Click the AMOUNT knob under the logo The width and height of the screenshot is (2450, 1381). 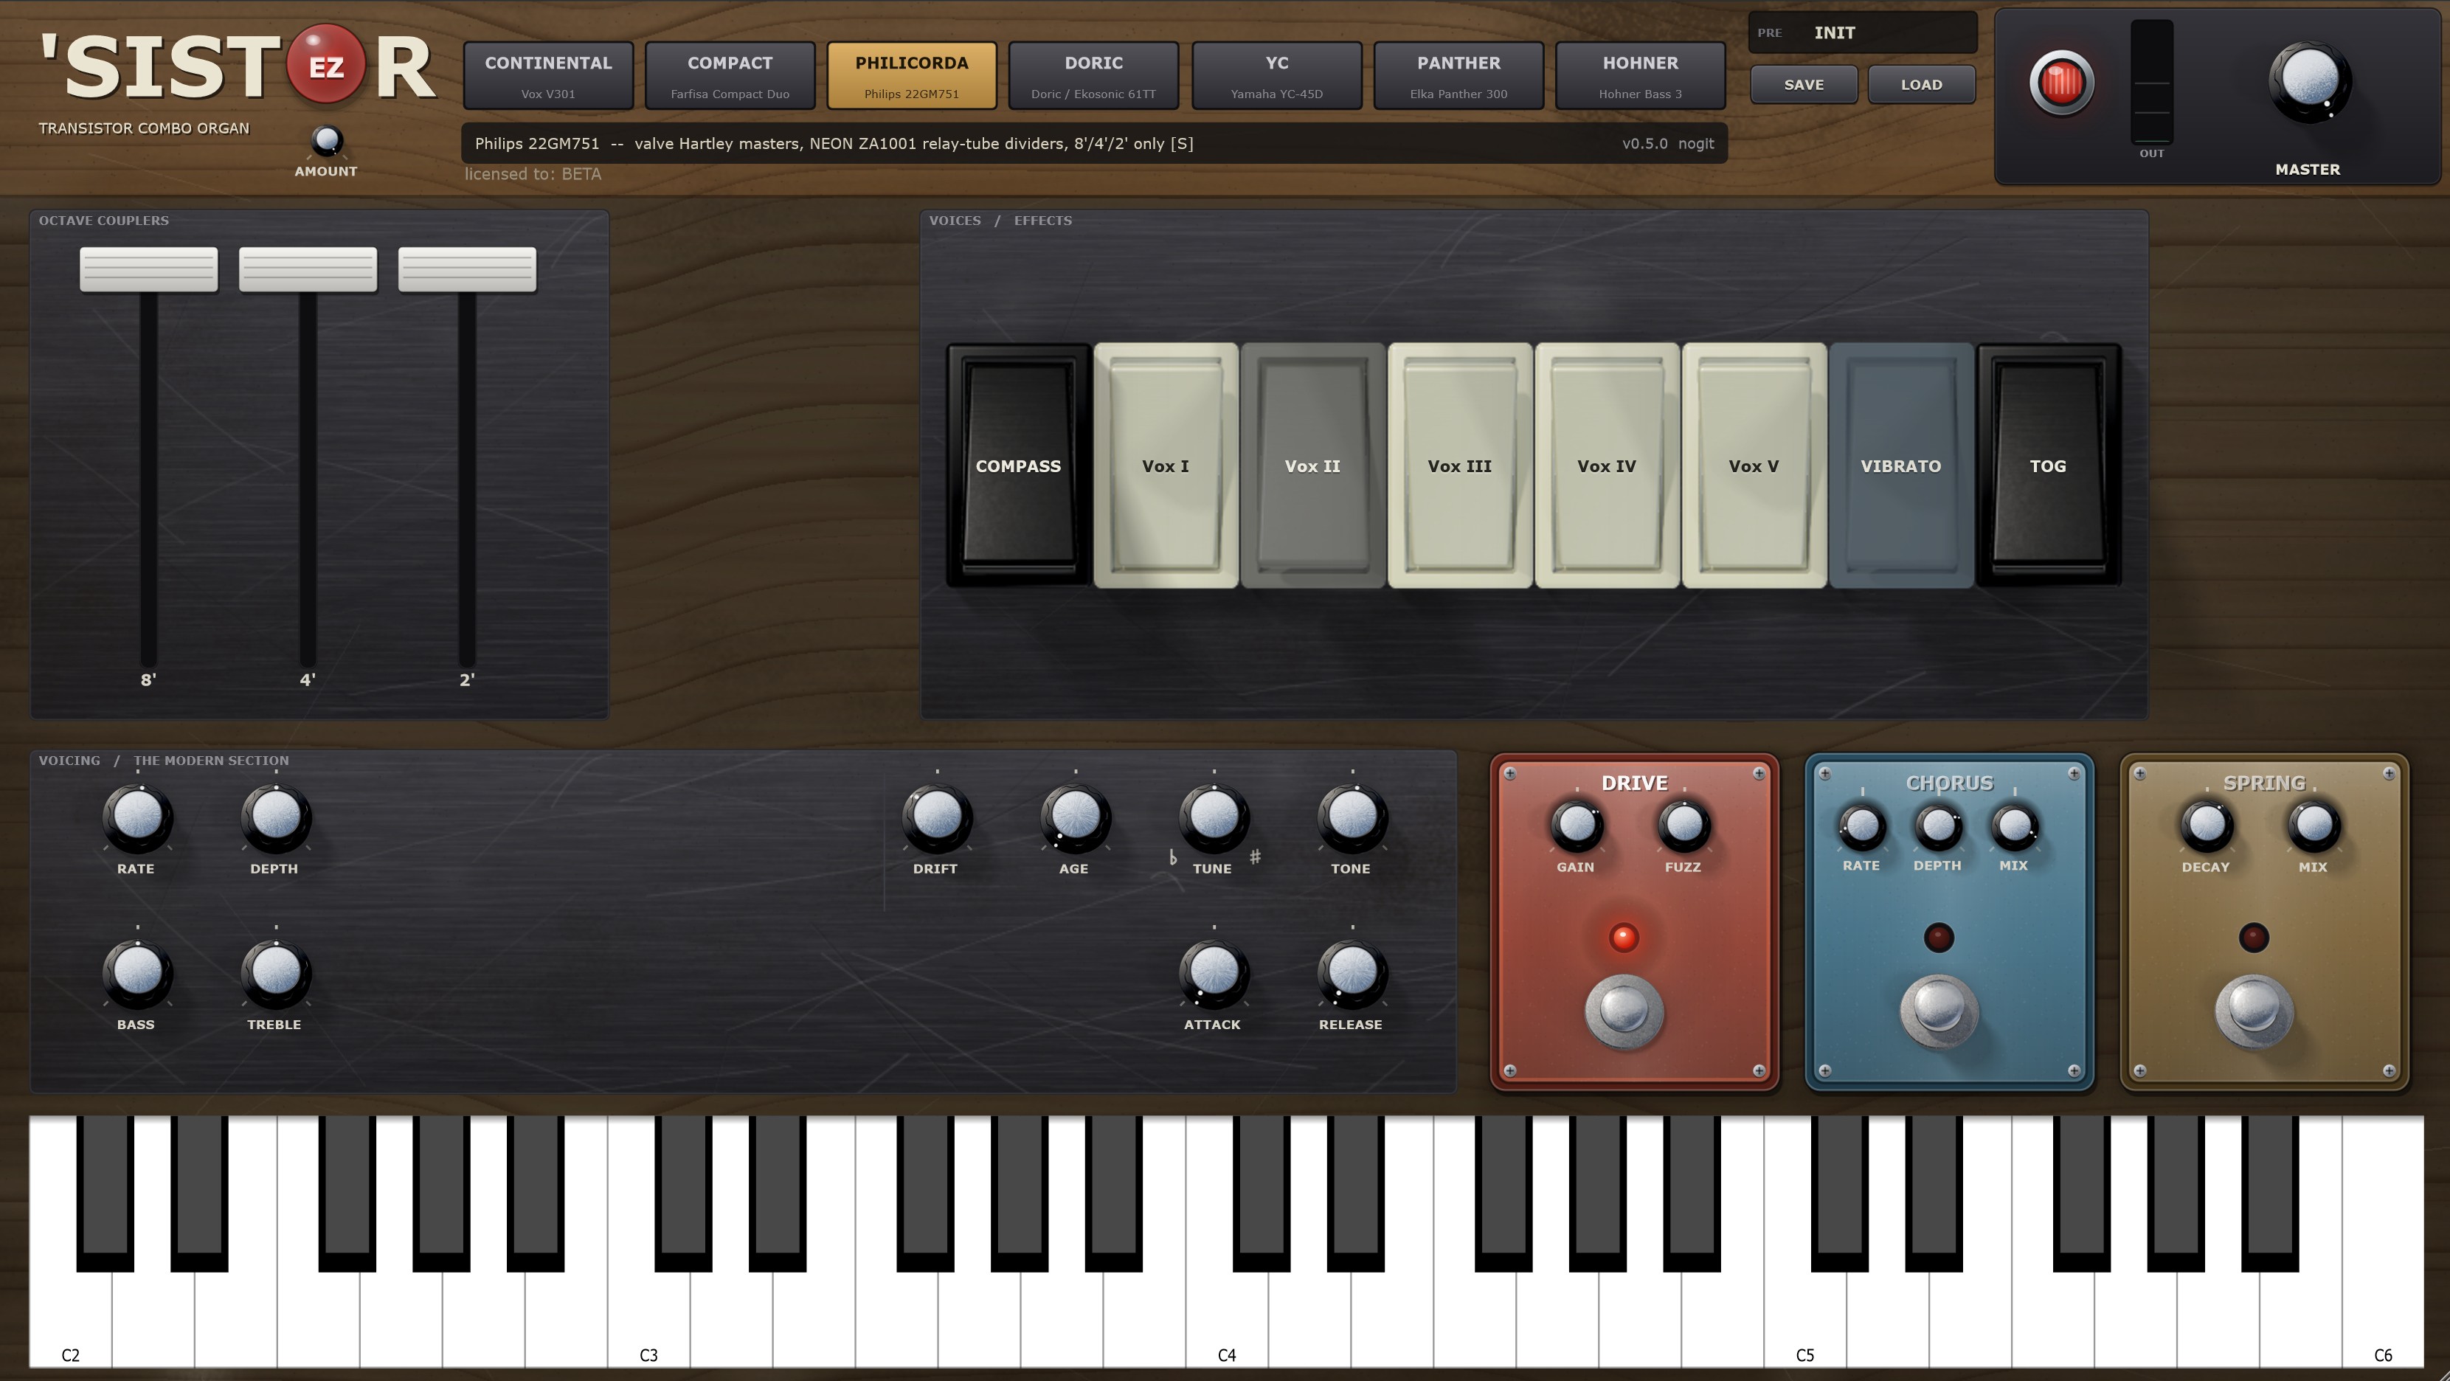(326, 142)
